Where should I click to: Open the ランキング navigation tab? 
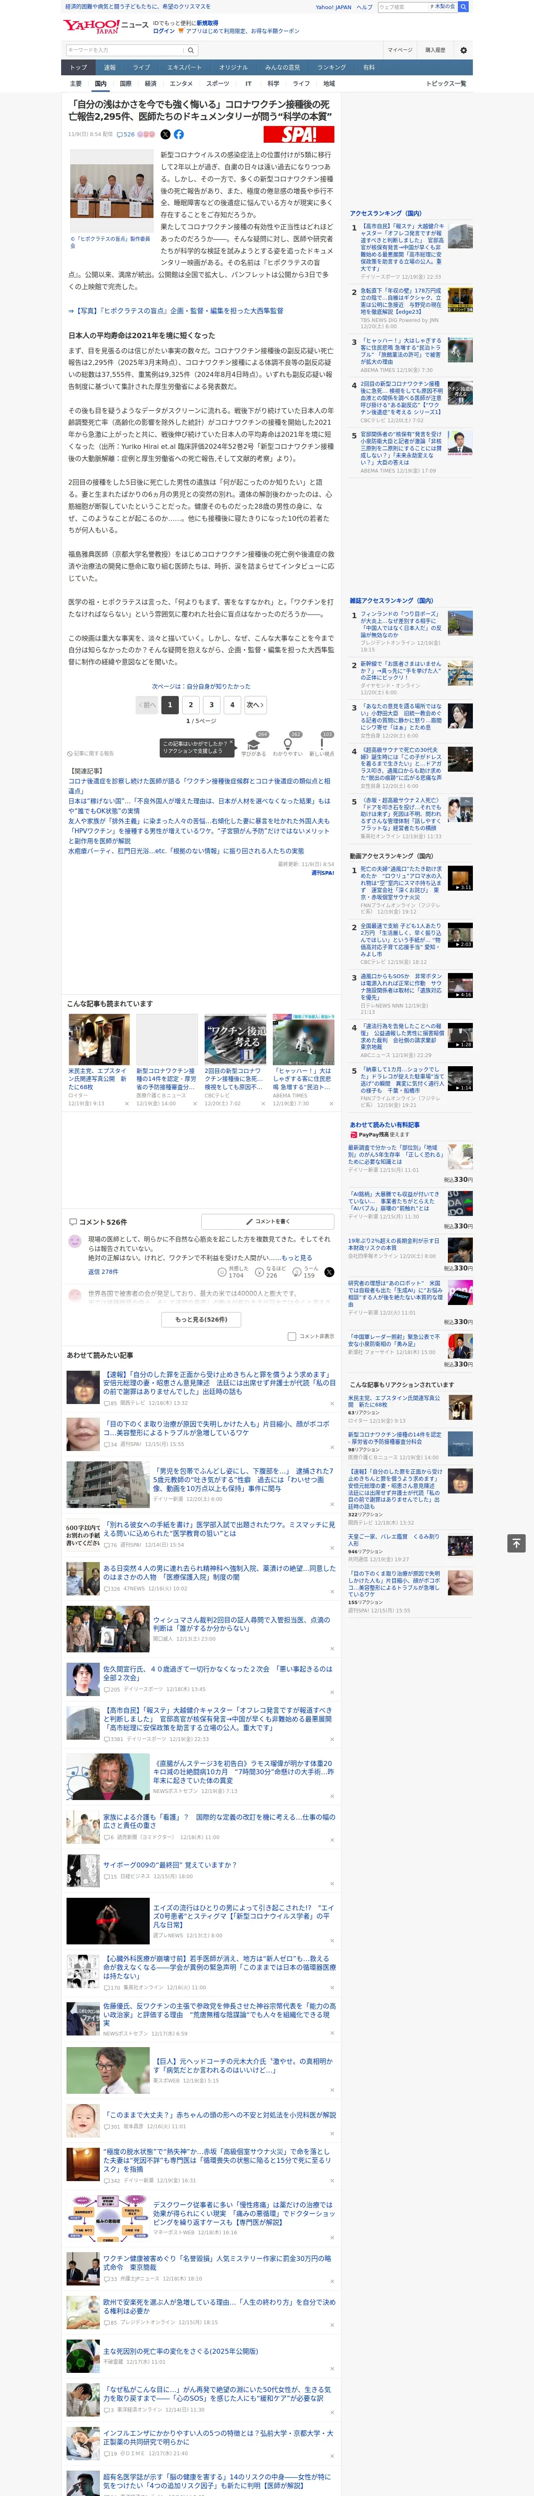331,68
